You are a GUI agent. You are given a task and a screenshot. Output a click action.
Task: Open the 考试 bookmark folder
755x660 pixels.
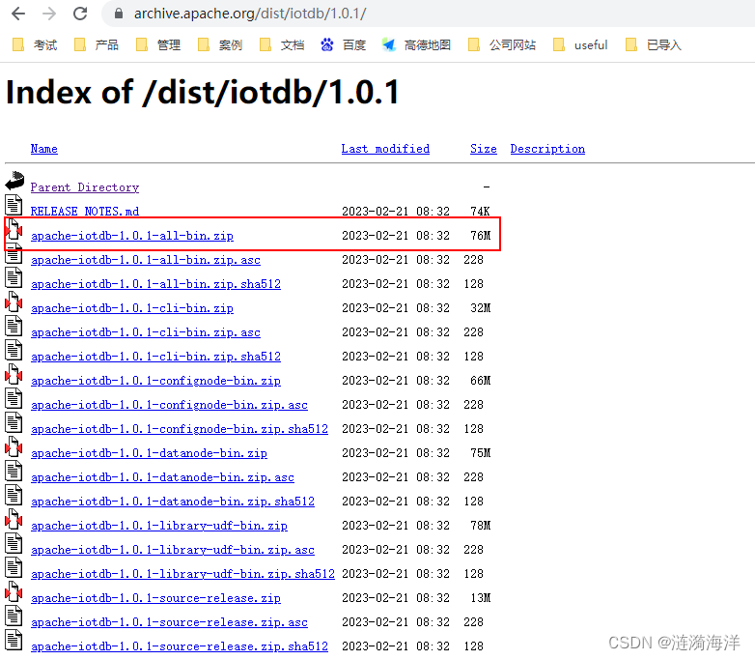coord(35,44)
